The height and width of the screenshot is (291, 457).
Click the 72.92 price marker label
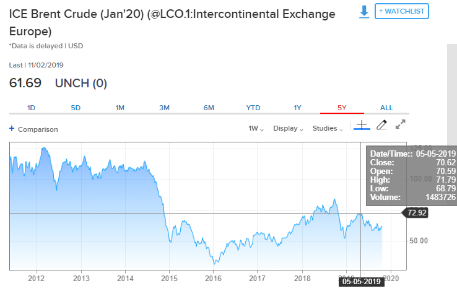pyautogui.click(x=417, y=213)
